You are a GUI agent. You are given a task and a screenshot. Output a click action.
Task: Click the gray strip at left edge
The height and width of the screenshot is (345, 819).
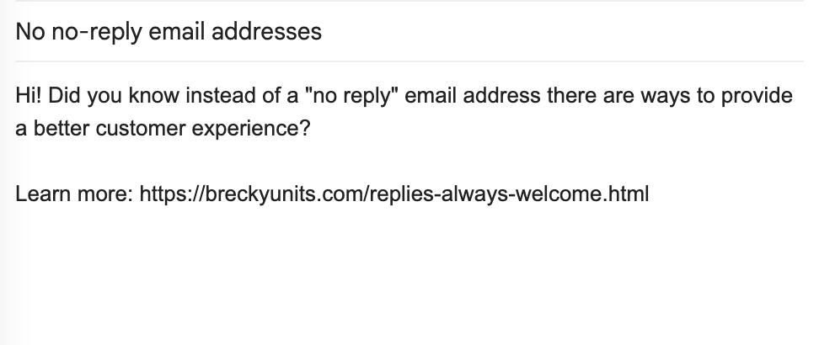6,210
